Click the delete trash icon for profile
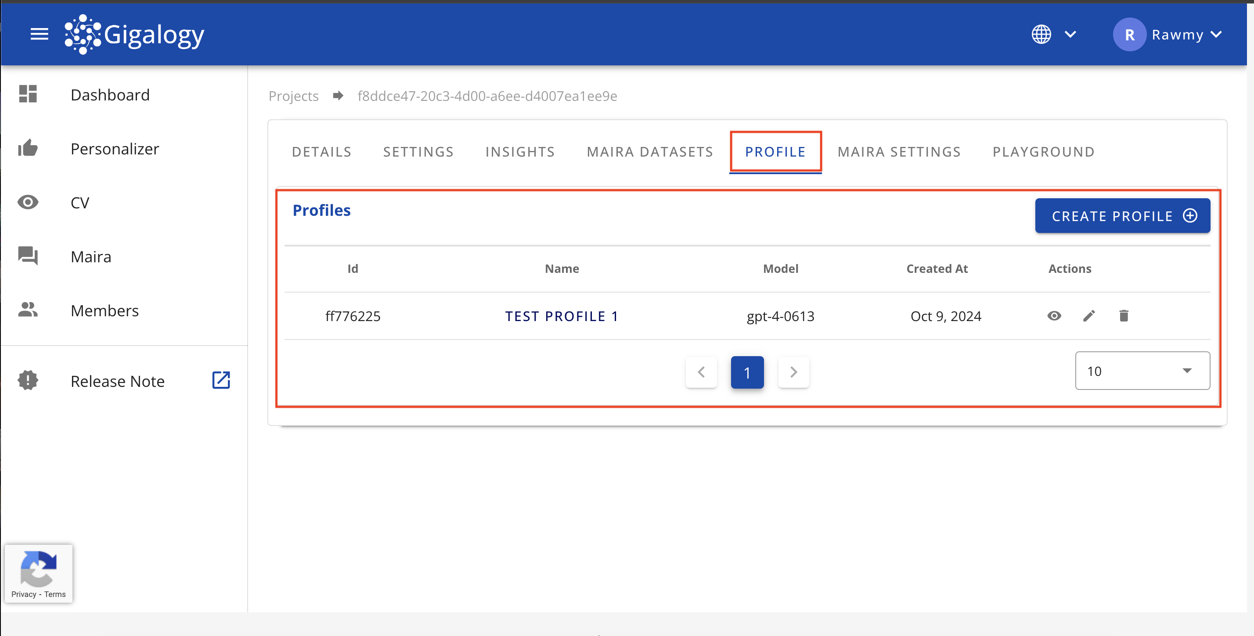The width and height of the screenshot is (1254, 636). [x=1123, y=315]
